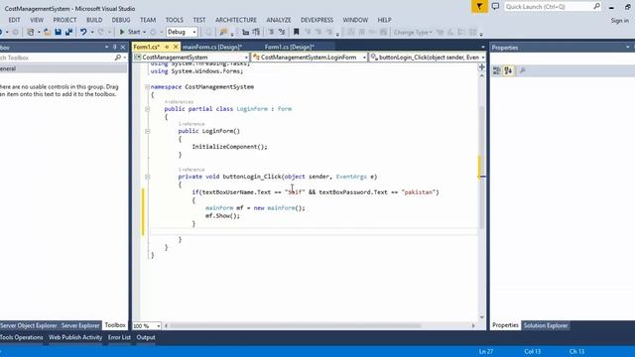
Task: Open the document tab list dropdown arrow
Action: (x=483, y=47)
